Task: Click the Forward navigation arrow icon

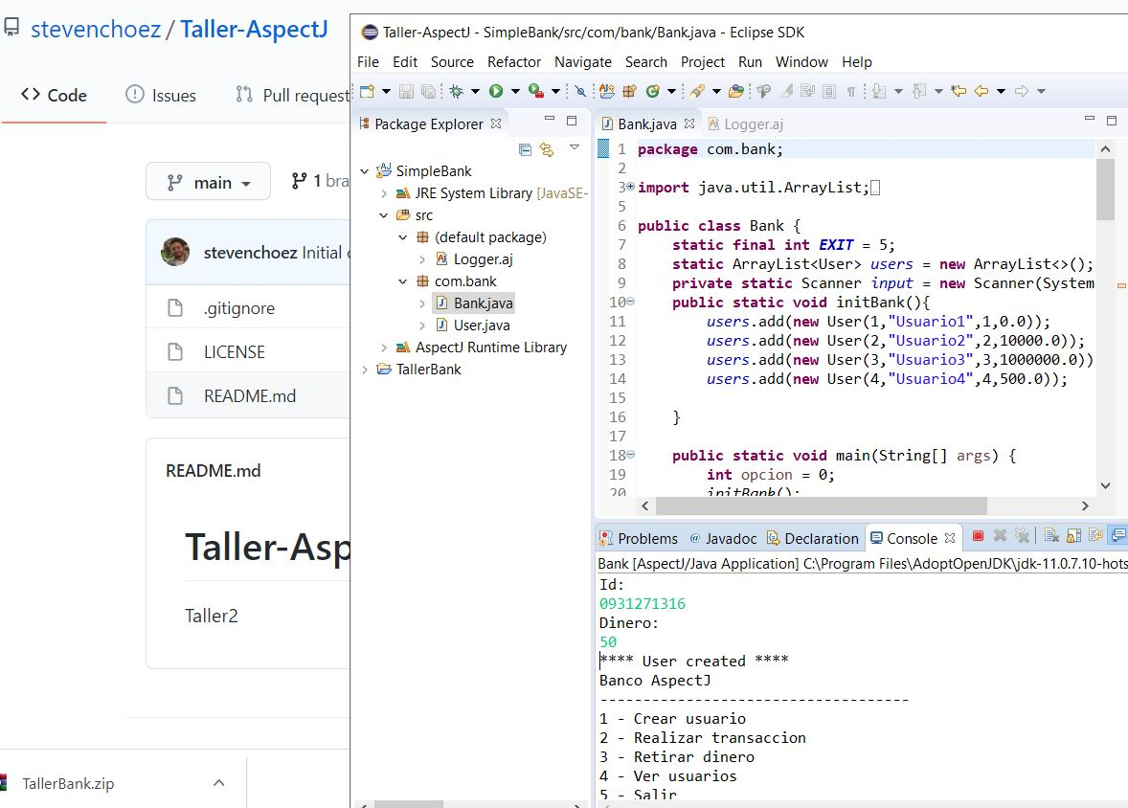Action: click(1022, 91)
